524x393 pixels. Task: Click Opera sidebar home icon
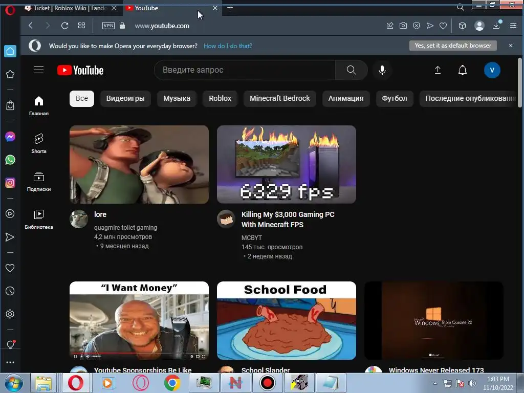tap(10, 51)
